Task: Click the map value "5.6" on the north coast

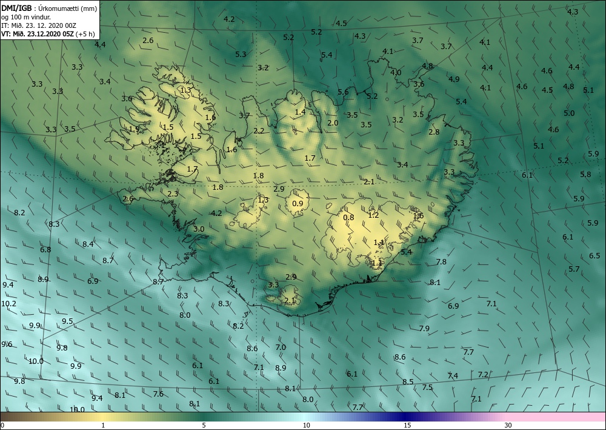Action: [343, 92]
